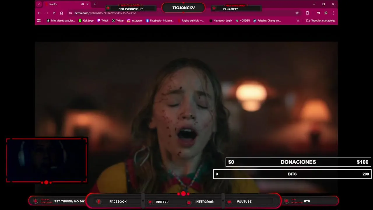Click the INSTAGRAM overlay label
373x210 pixels.
tap(204, 202)
